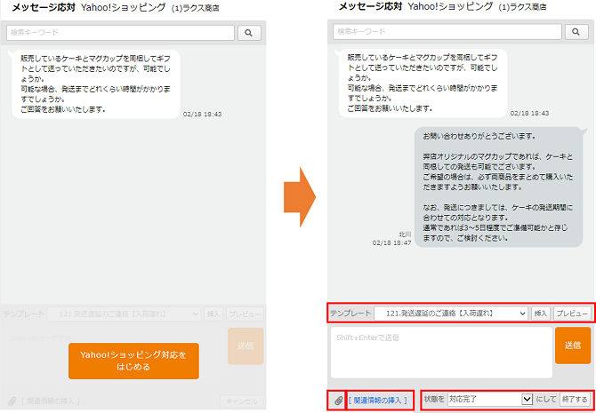
Task: Click 挿入 button in right panel
Action: coord(541,314)
